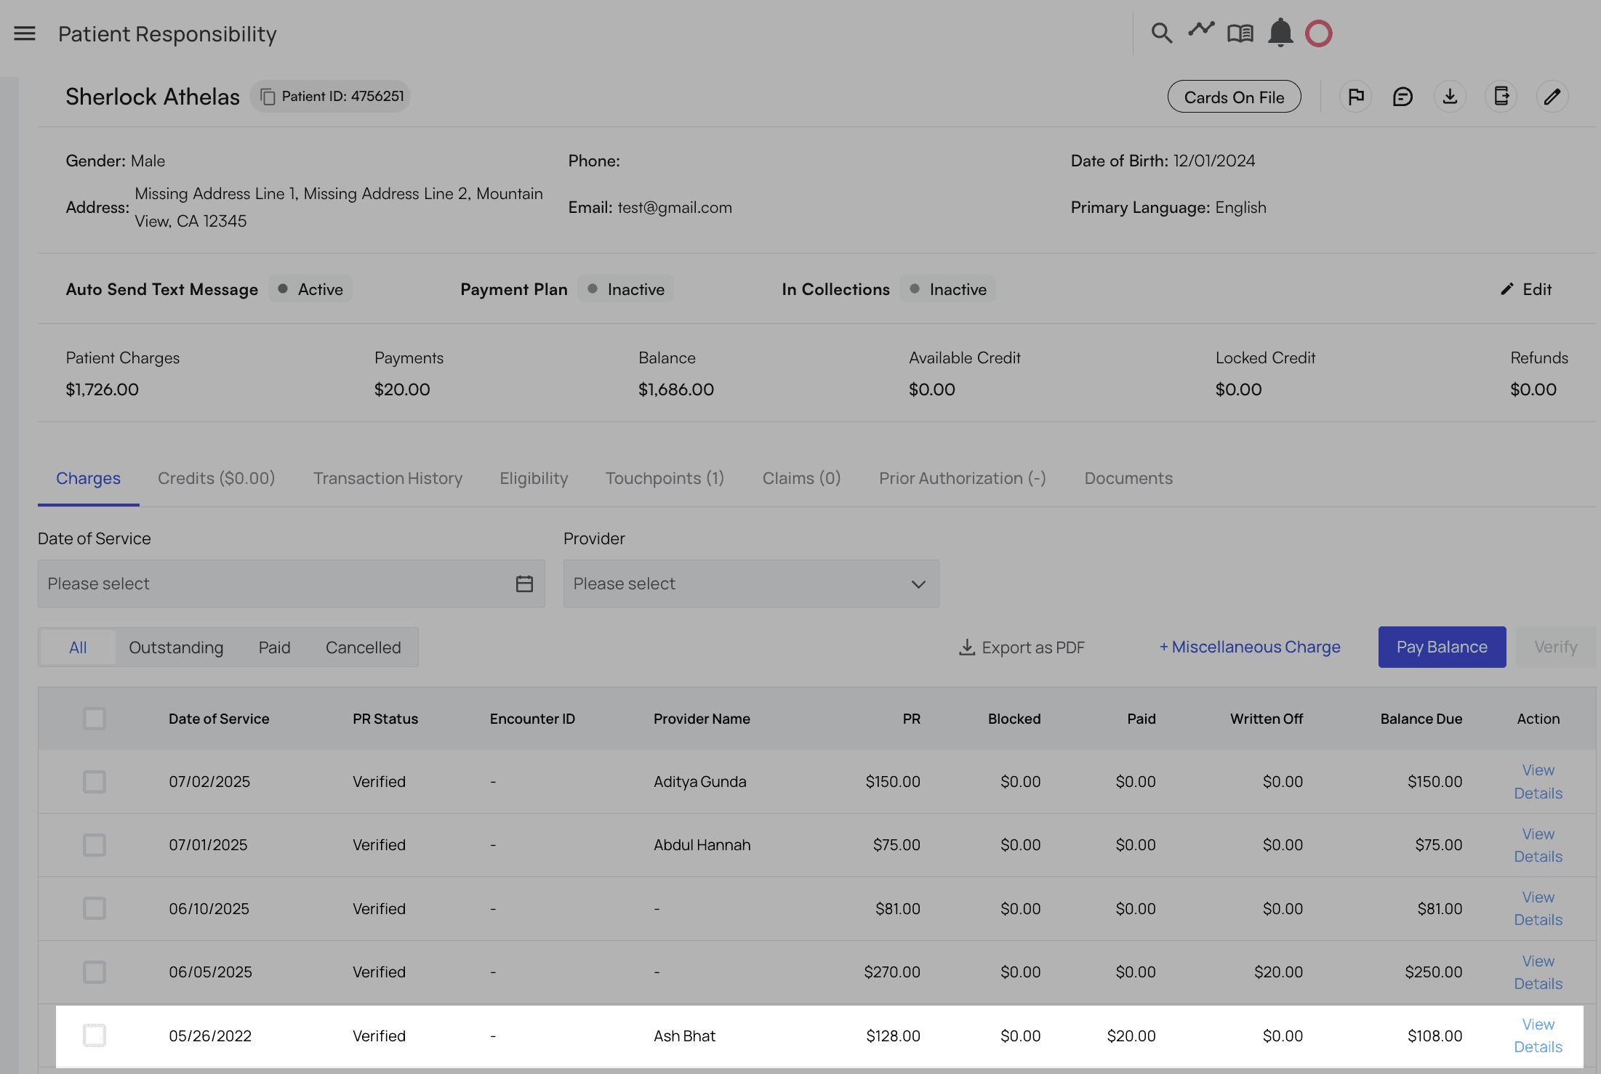Click the flag patient icon
Image resolution: width=1601 pixels, height=1074 pixels.
click(x=1355, y=97)
